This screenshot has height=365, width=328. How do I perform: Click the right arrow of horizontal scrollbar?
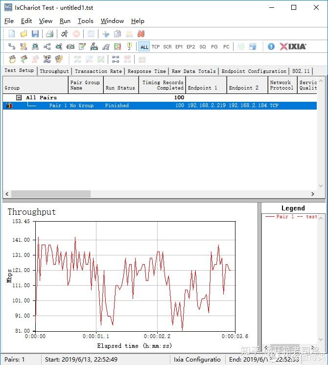[x=313, y=194]
